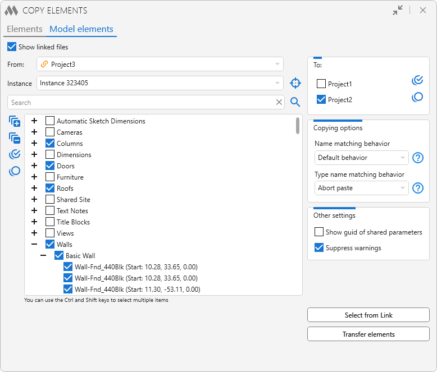Toggle Show linked files checkbox
The height and width of the screenshot is (372, 437).
[12, 47]
